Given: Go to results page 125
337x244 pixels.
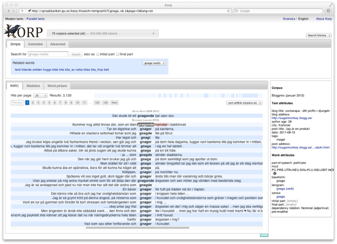Looking at the screenshot, I should pos(97,103).
